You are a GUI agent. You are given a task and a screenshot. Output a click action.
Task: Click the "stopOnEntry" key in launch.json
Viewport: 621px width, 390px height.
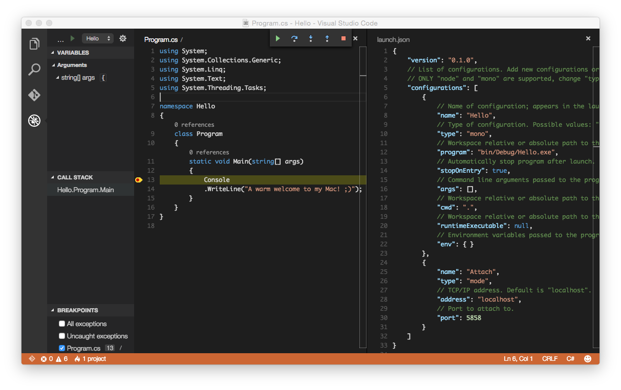[x=461, y=171]
